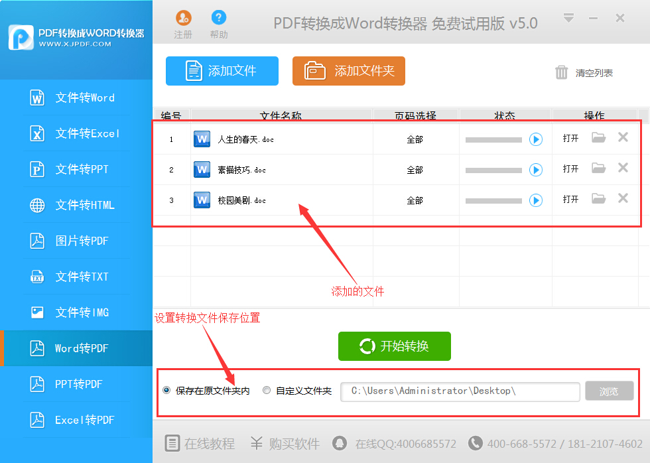
Task: Select 文件转HTML in sidebar
Action: pyautogui.click(x=76, y=205)
